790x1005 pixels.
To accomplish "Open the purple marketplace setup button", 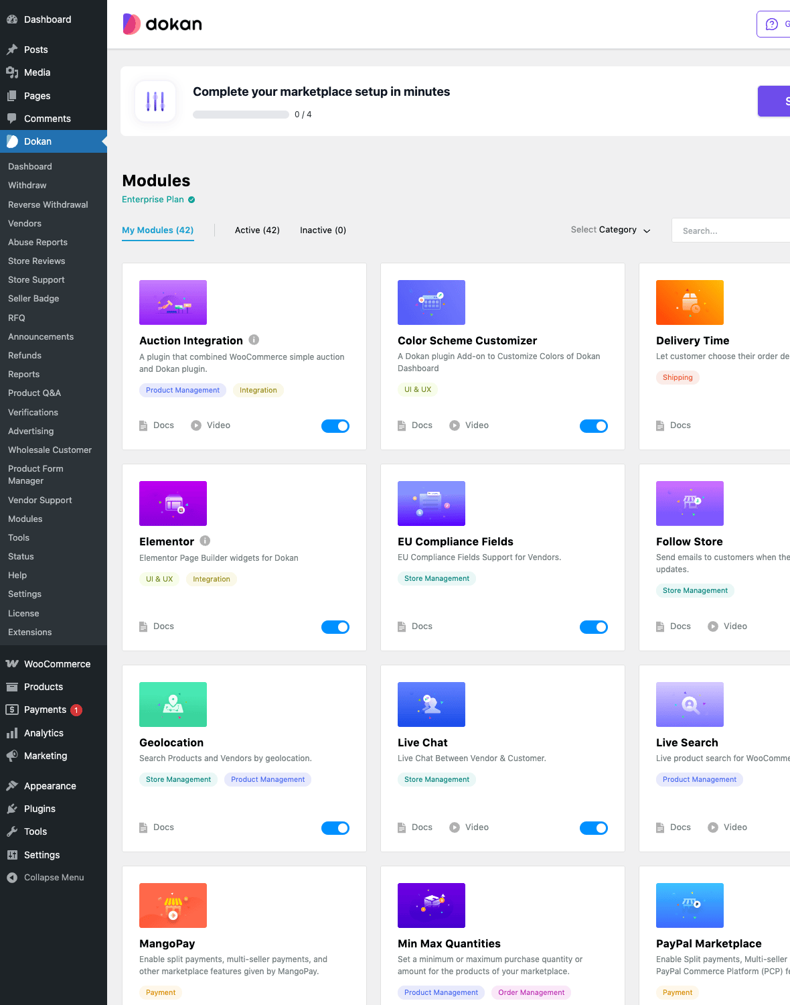I will [x=774, y=101].
